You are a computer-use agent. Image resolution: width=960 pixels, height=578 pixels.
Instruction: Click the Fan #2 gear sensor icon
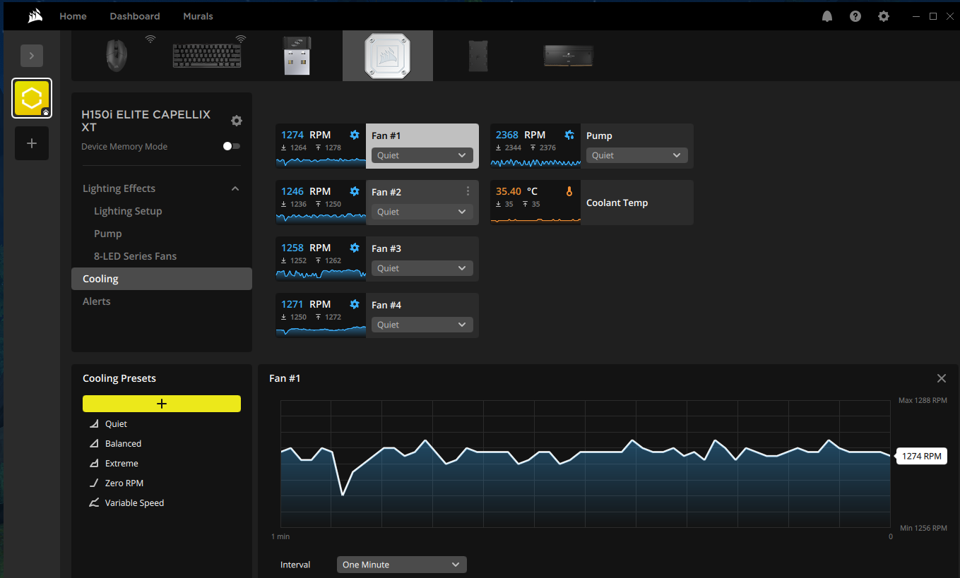(x=355, y=191)
